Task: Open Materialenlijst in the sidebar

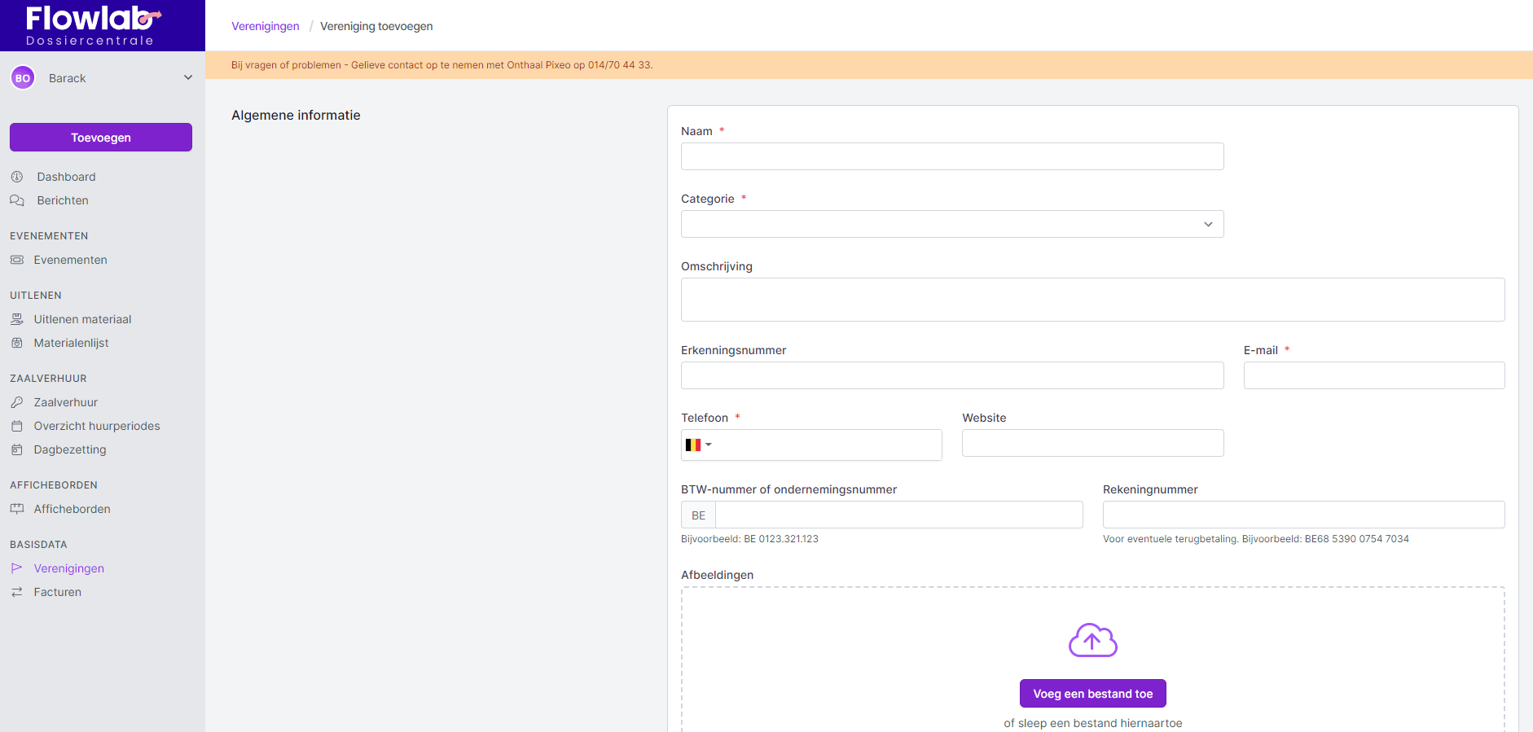Action: pos(71,343)
